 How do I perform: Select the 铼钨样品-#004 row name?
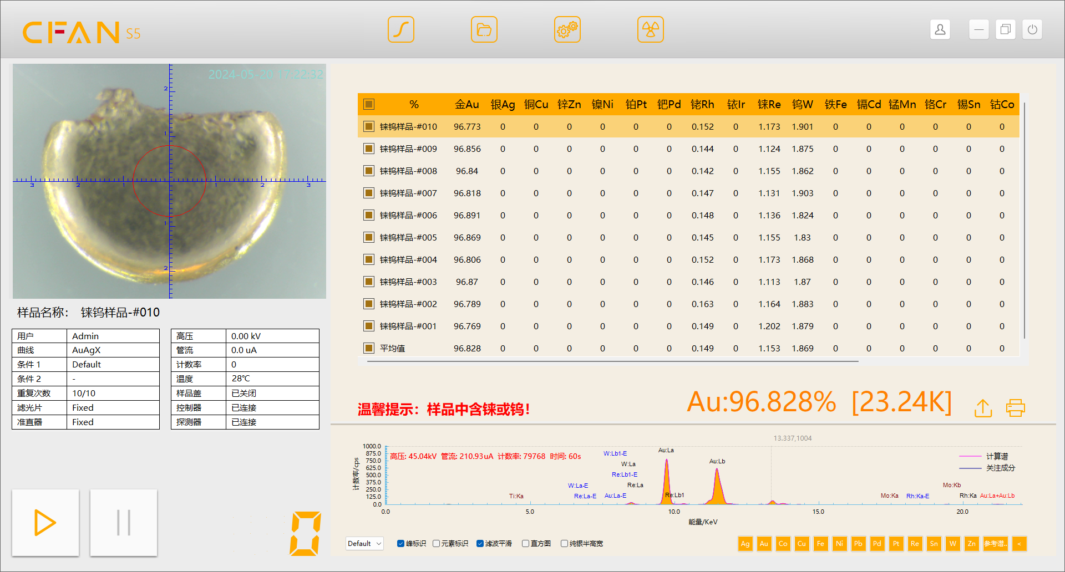[x=408, y=259]
